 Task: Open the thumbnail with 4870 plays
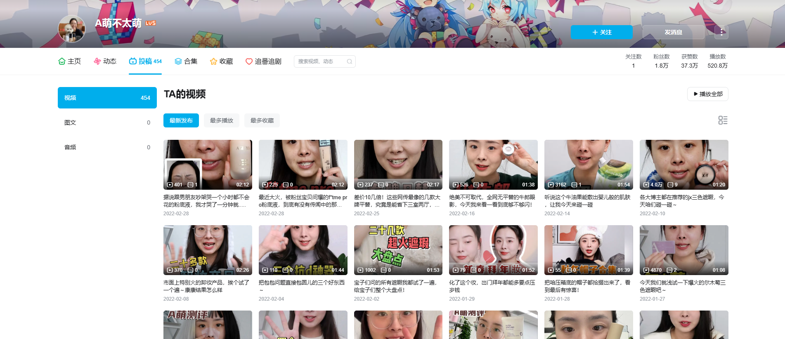[x=684, y=250]
